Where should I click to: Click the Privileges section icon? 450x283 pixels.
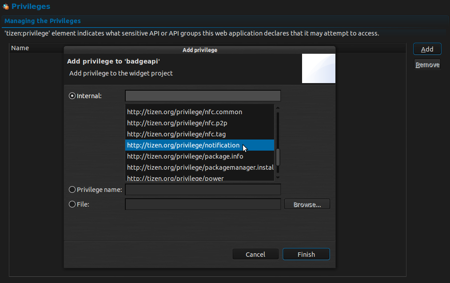coord(6,7)
